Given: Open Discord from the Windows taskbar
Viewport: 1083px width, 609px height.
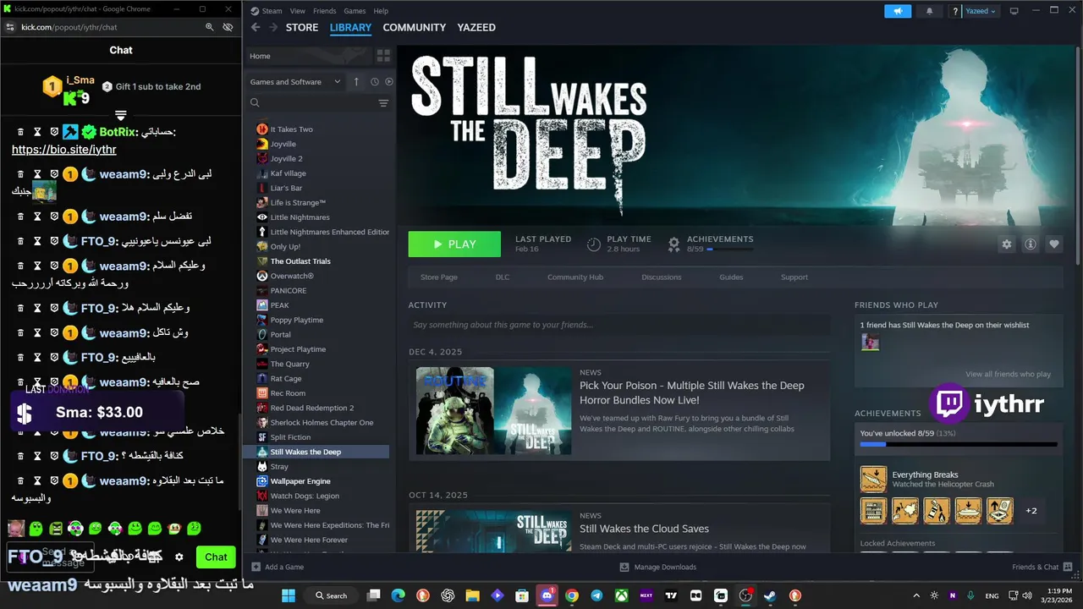Looking at the screenshot, I should (x=547, y=595).
